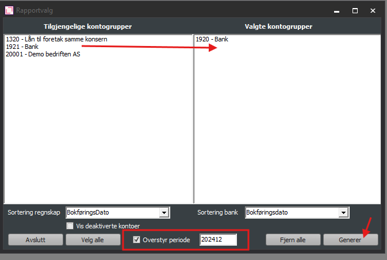
Task: Click the Tilgjengelige kontogrupper header
Action: [96, 26]
